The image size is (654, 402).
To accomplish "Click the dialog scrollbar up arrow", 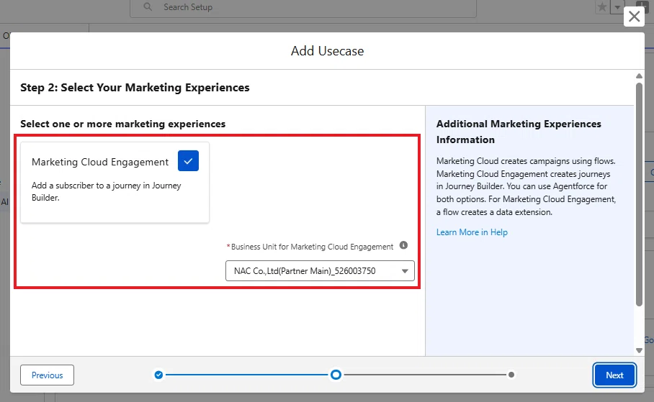I will coord(639,76).
